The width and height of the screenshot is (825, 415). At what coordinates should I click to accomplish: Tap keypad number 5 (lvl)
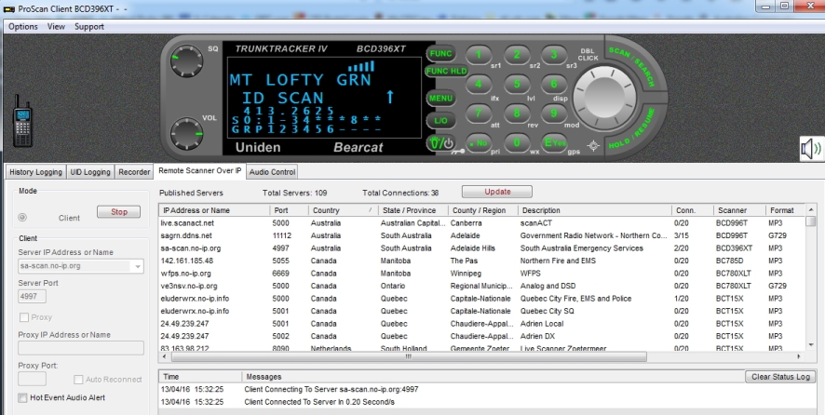[517, 84]
